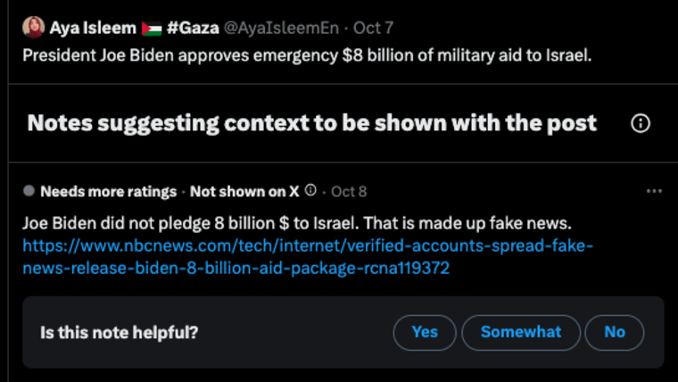Viewport: 678px width, 382px height.
Task: Open the note's Oct 8 date
Action: click(349, 191)
